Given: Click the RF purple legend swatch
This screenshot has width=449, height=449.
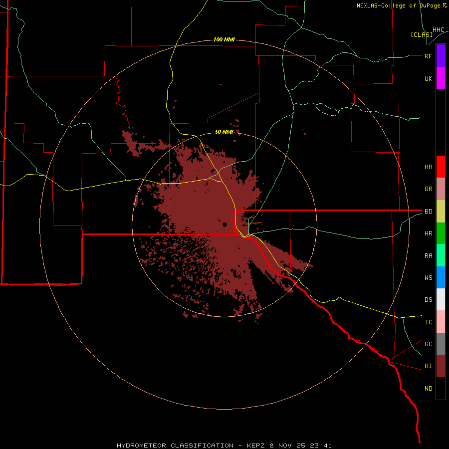Looking at the screenshot, I should [x=441, y=56].
